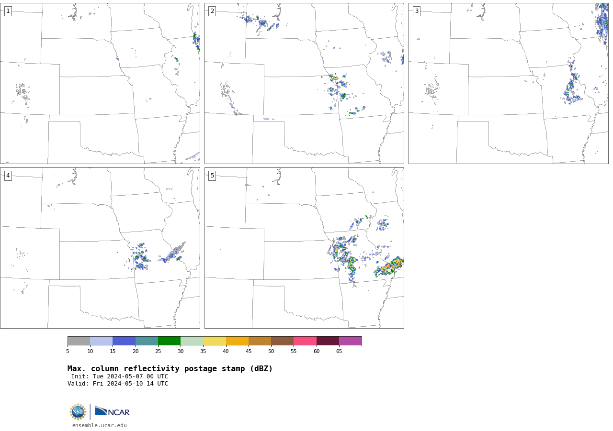Screen dimensions: 613x431
Task: Click the Valid: Fri 2024-05-10 14 UTC text
Action: pos(118,384)
